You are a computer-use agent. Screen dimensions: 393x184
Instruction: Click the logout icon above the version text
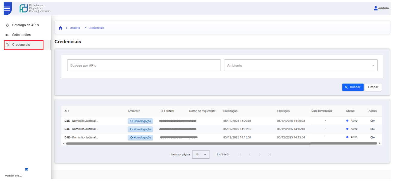click(x=26, y=170)
